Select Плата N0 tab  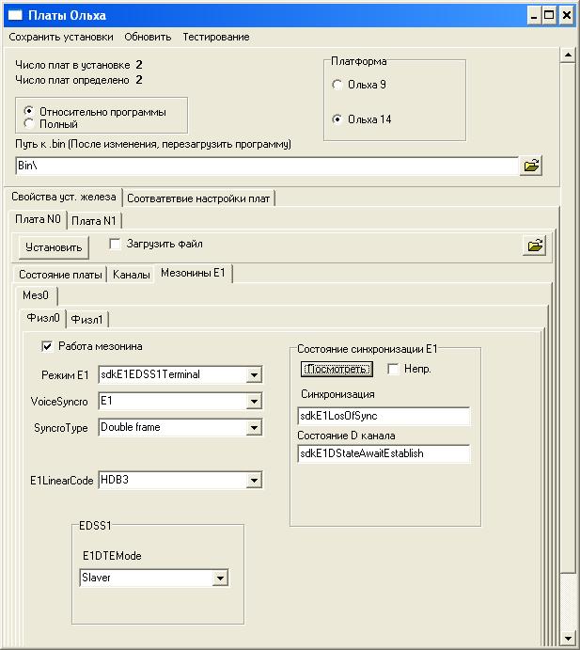point(38,219)
